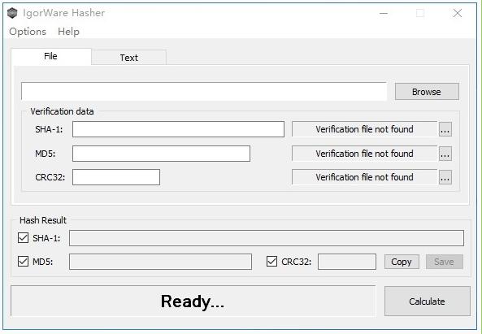Click the Ready... status bar
The width and height of the screenshot is (482, 334).
(x=193, y=301)
